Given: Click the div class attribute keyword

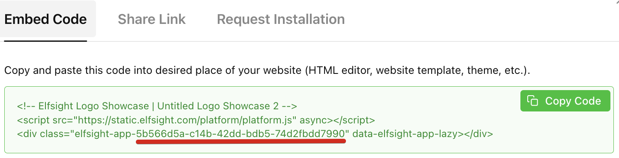Looking at the screenshot, I should coord(54,134).
